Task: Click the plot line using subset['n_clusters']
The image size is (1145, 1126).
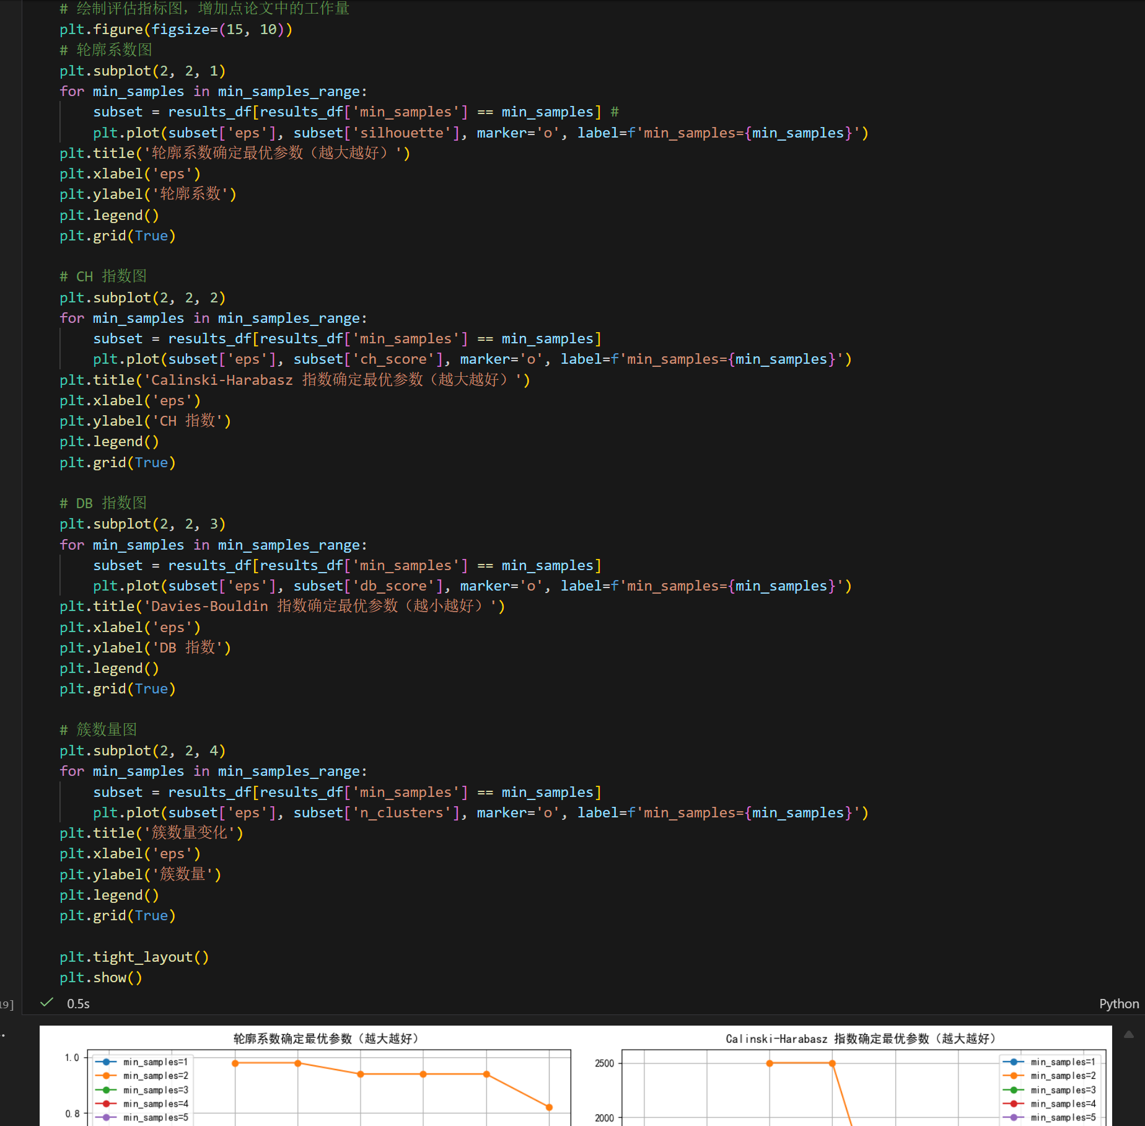Action: click(481, 812)
